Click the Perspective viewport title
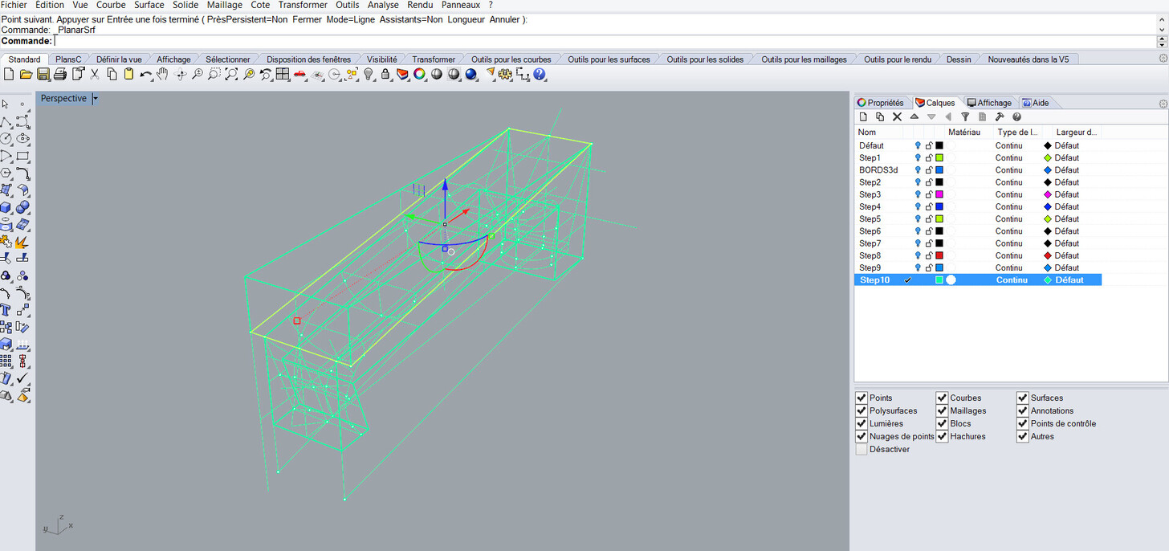The image size is (1169, 551). point(63,98)
